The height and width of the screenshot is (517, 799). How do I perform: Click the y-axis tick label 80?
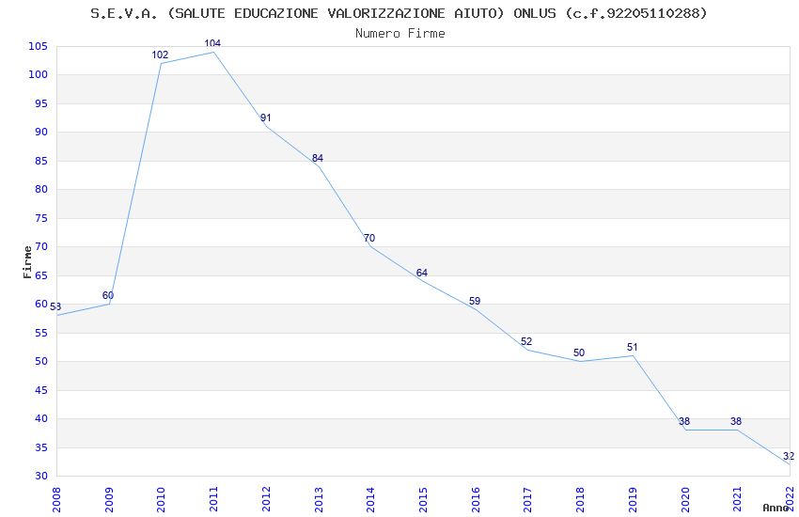tap(41, 190)
